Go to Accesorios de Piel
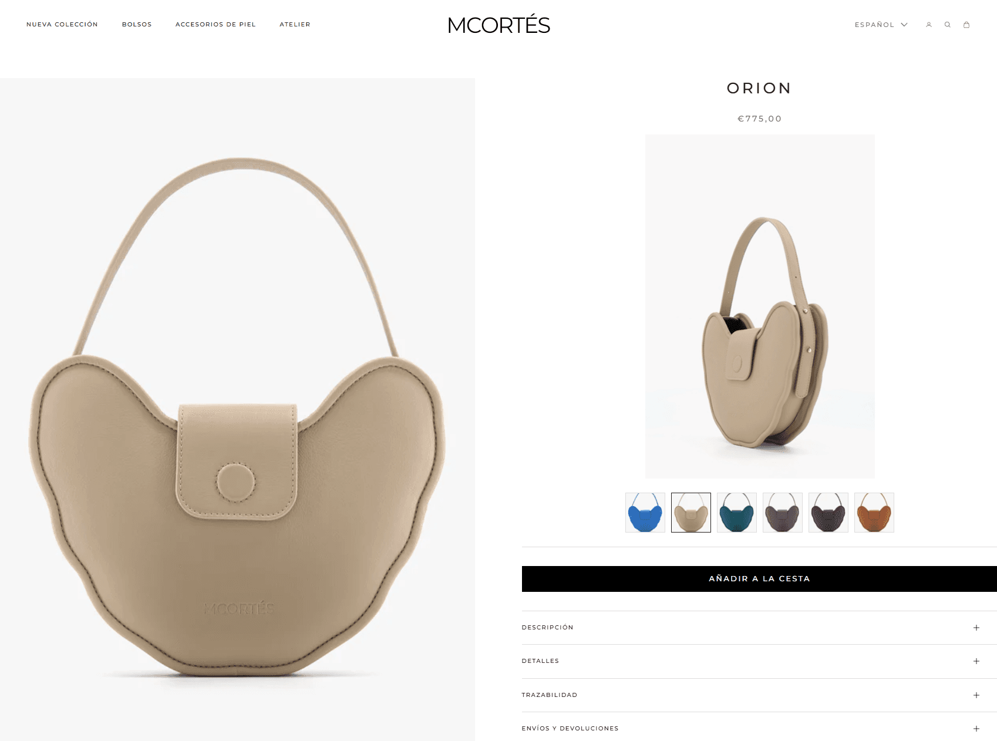997x741 pixels. point(215,25)
